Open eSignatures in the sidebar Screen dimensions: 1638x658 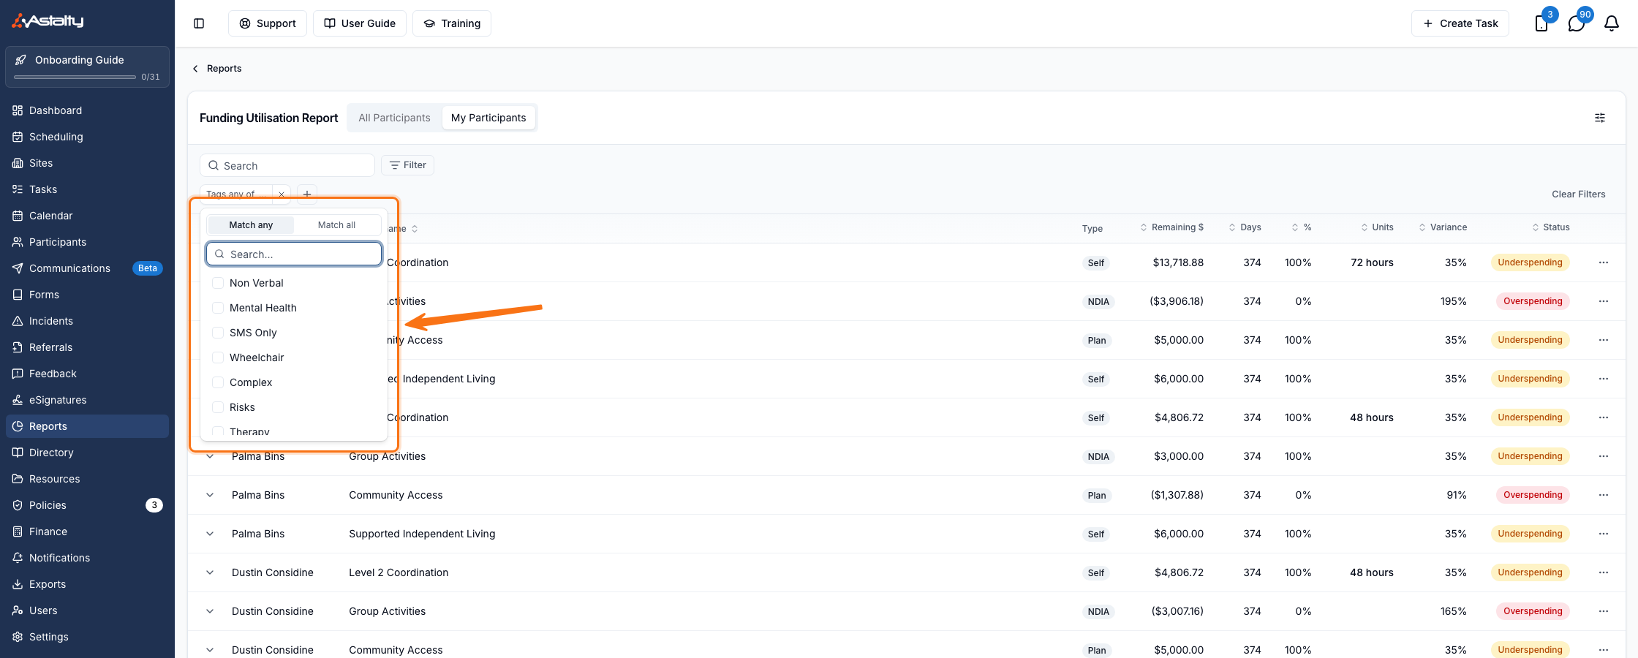[x=87, y=400]
